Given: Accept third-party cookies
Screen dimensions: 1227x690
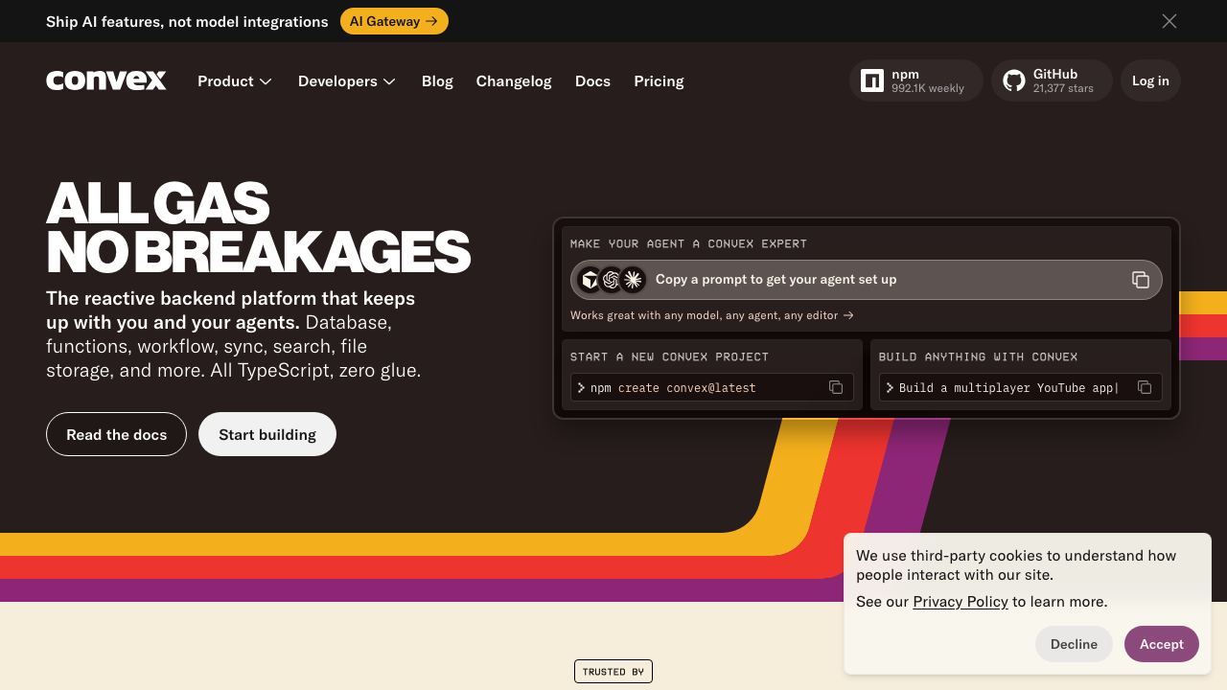Looking at the screenshot, I should [x=1162, y=644].
